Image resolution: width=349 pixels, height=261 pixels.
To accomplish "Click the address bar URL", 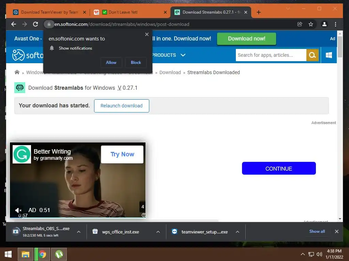I will (x=122, y=24).
